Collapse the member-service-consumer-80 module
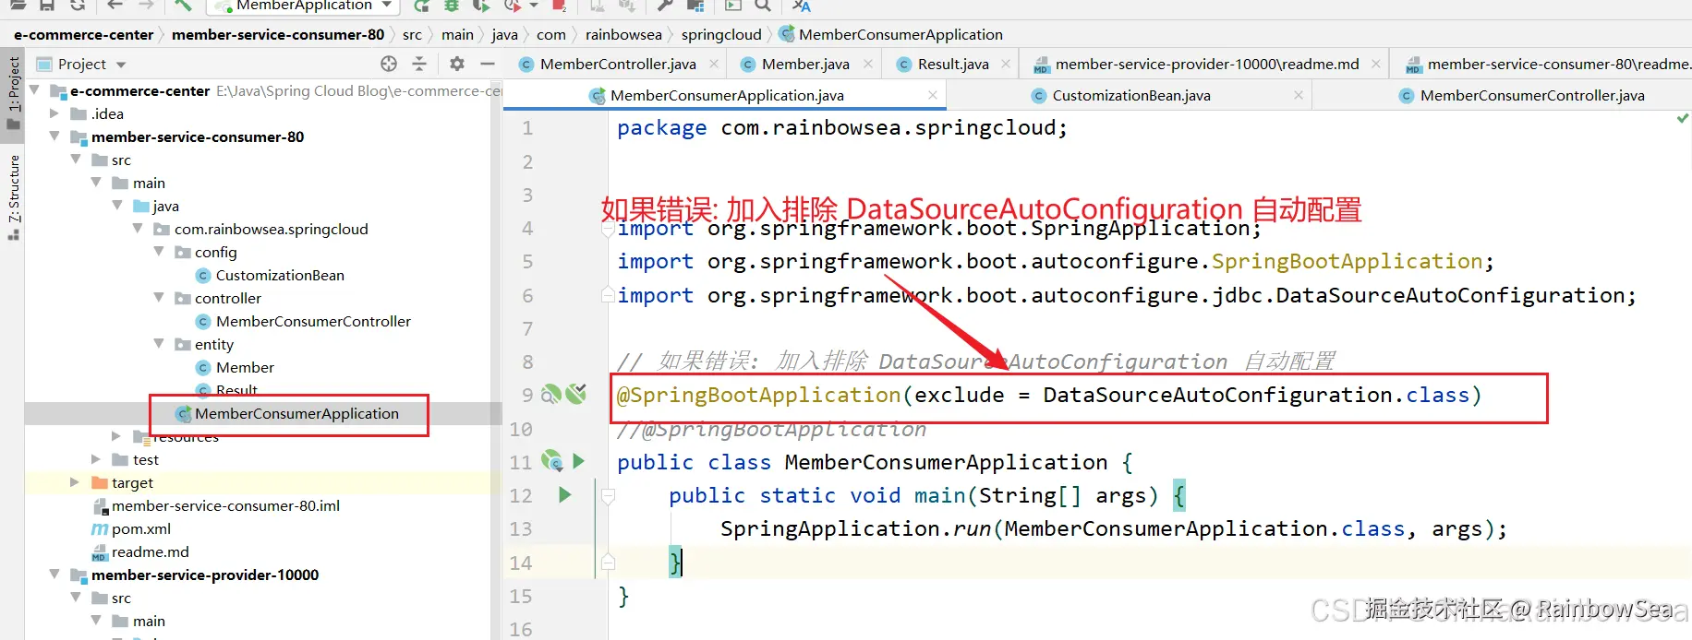The image size is (1692, 640). click(54, 136)
